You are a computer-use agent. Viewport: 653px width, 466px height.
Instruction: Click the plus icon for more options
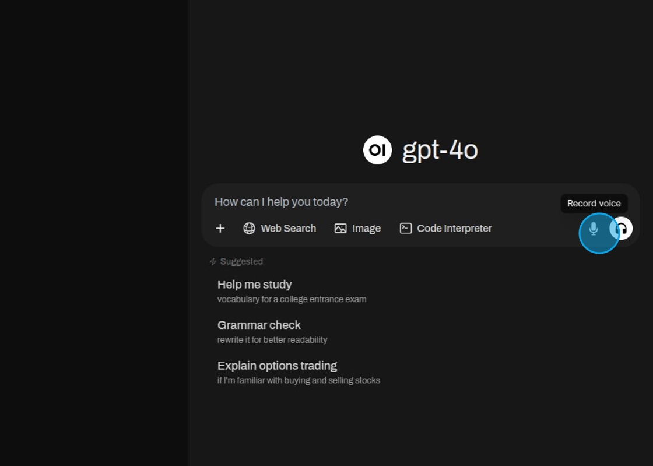(220, 229)
